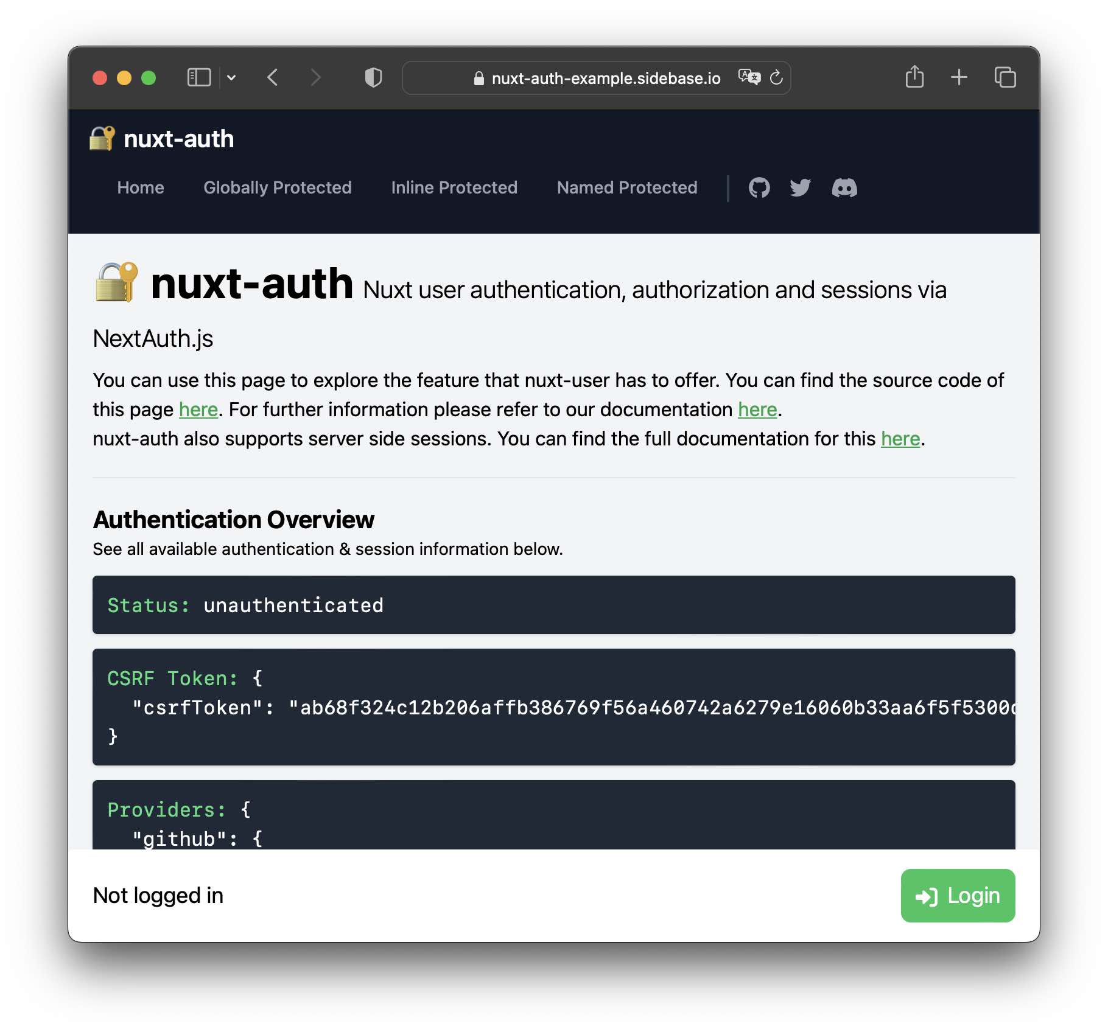Follow the source code 'here' link
Screen dimensions: 1108x1032
click(198, 410)
